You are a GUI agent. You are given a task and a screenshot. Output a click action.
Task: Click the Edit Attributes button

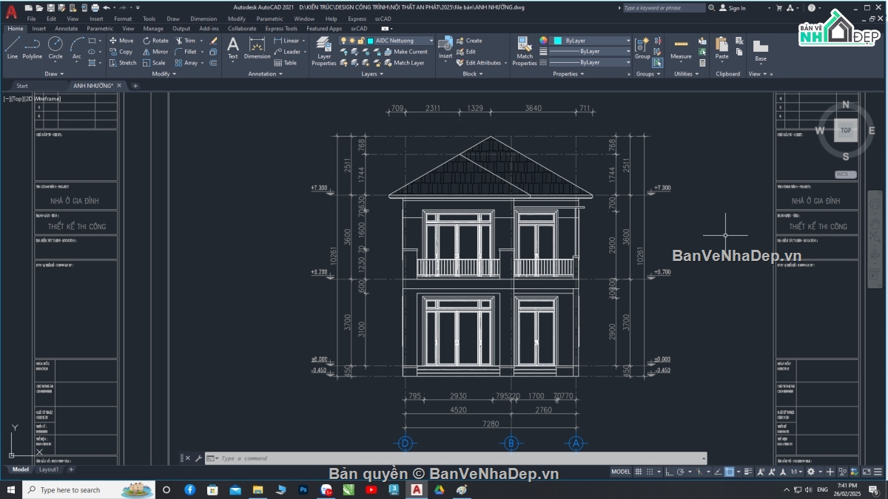pos(483,62)
